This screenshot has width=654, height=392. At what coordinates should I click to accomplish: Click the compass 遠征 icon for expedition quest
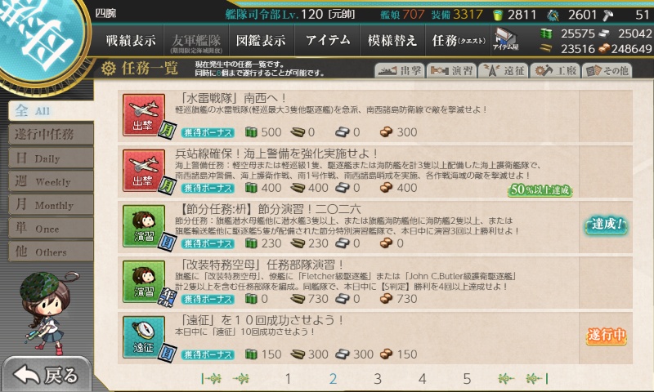pos(144,337)
